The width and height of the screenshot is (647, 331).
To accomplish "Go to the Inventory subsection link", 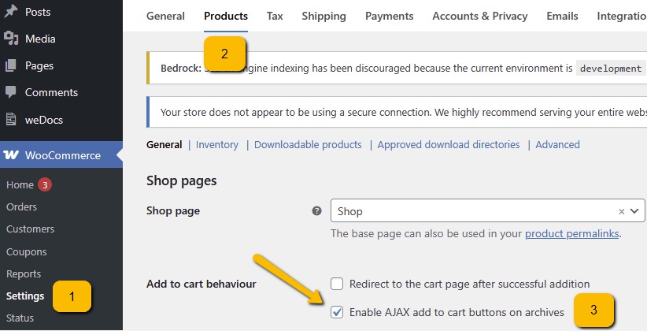I will [x=217, y=145].
